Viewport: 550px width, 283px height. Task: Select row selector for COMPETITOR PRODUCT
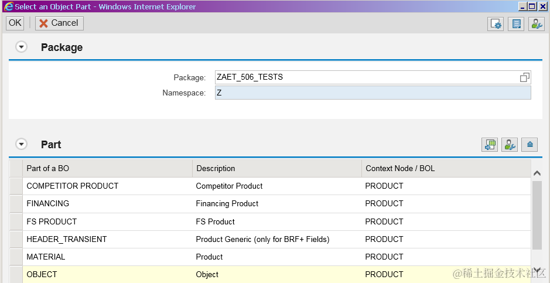(16, 186)
